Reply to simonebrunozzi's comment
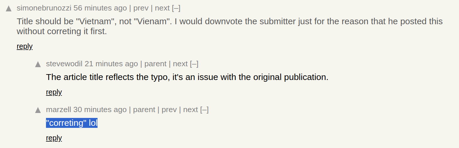The width and height of the screenshot is (459, 148). 25,46
